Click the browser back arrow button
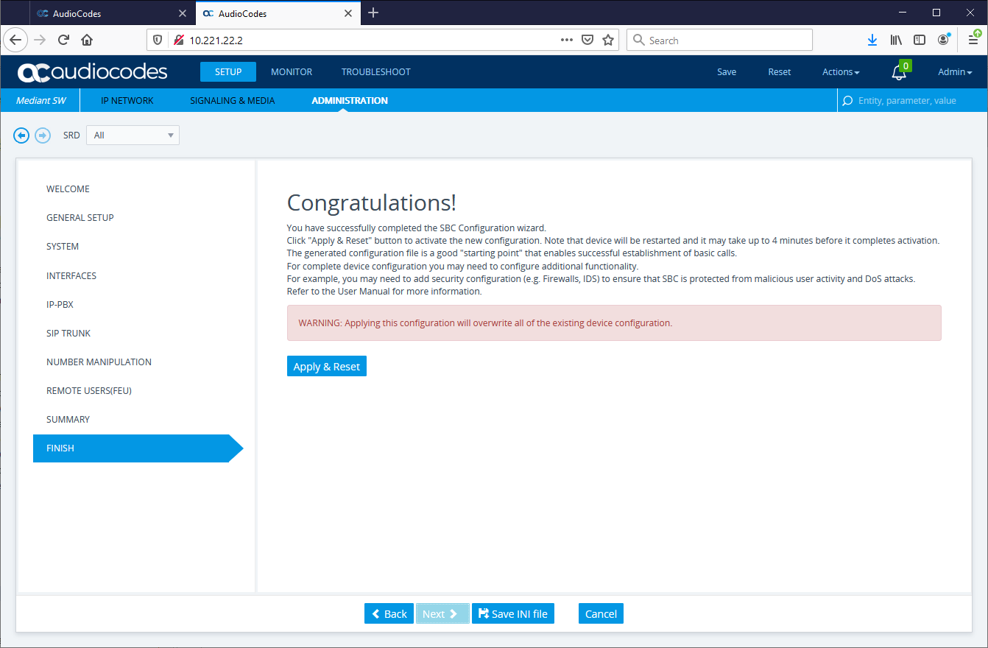 15,40
